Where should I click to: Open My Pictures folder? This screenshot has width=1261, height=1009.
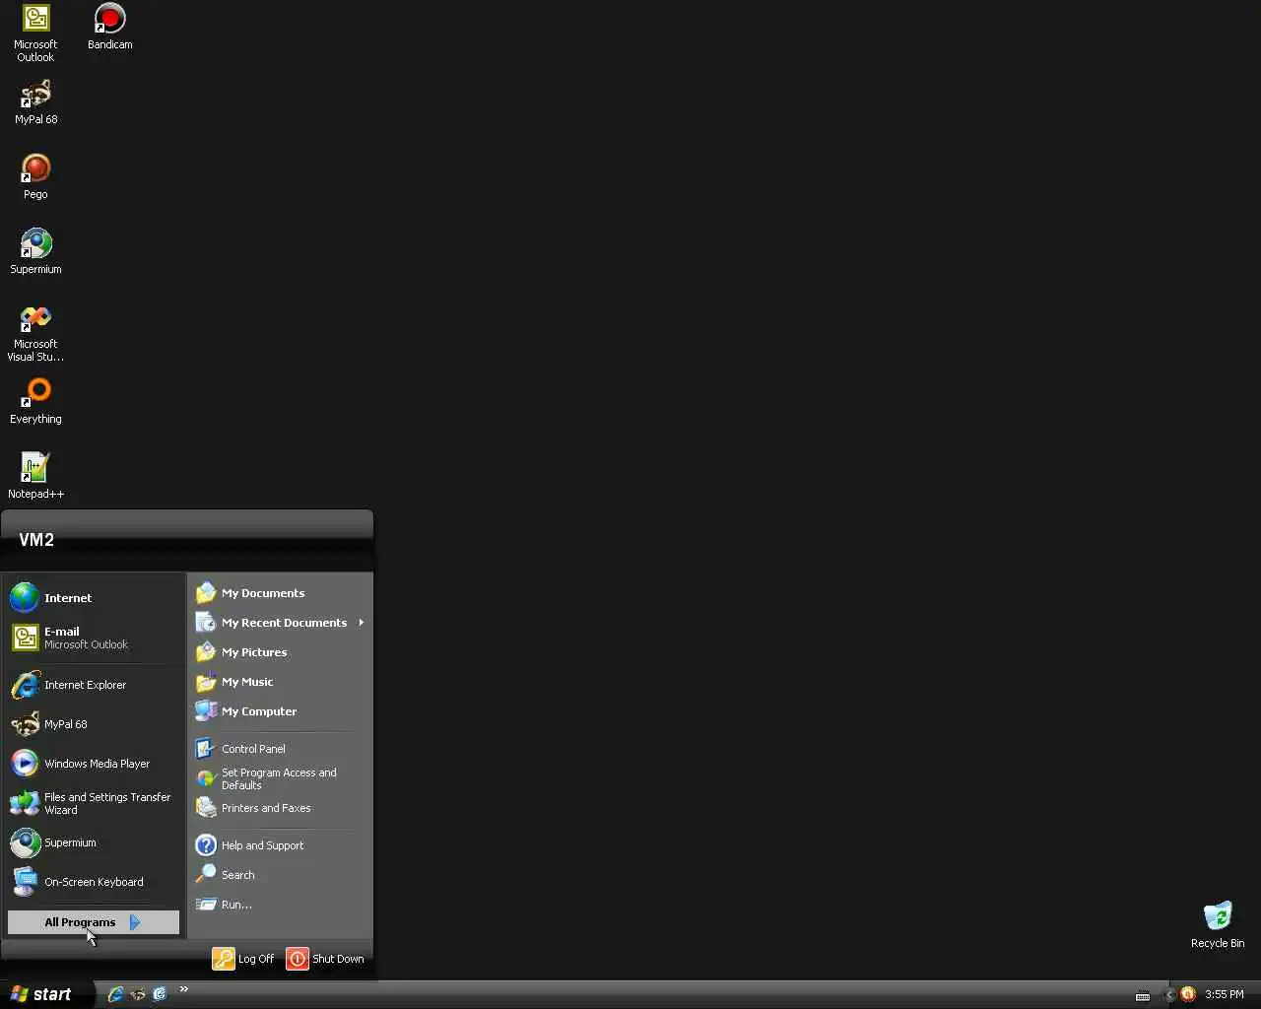click(280, 652)
